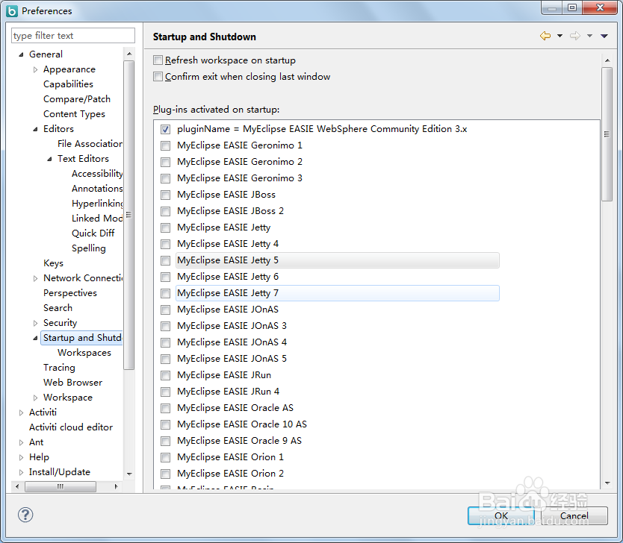Screen dimensions: 623x543
Task: Expand the Workspace tree node
Action: (x=35, y=398)
